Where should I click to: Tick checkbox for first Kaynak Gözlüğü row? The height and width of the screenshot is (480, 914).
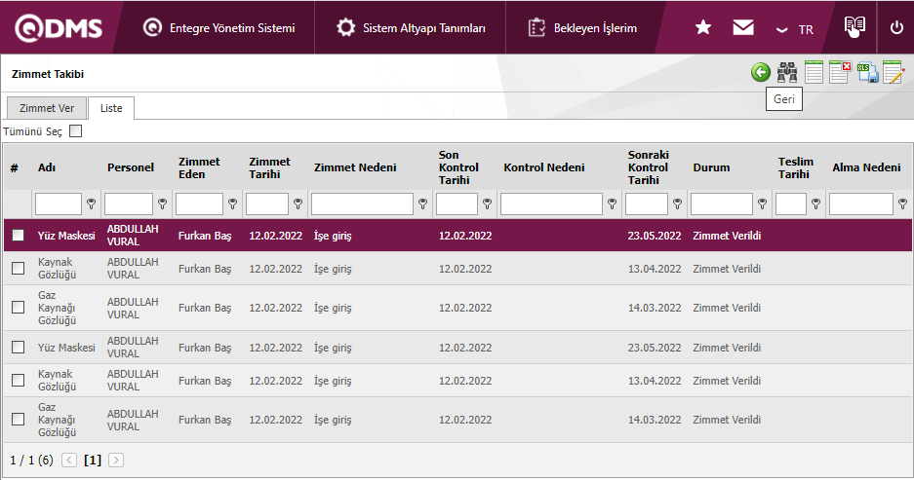click(x=18, y=269)
